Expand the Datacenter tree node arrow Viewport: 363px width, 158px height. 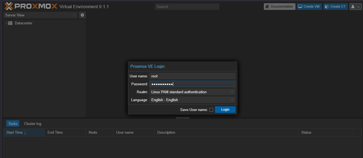[6, 23]
